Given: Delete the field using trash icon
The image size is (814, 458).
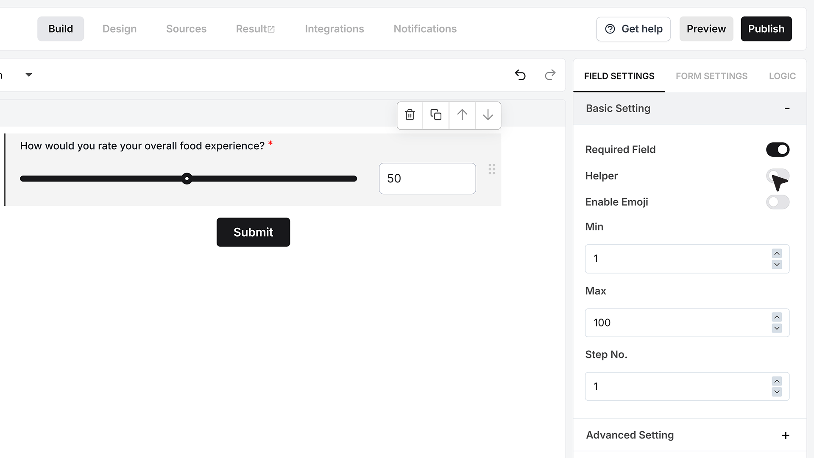Looking at the screenshot, I should click(410, 115).
